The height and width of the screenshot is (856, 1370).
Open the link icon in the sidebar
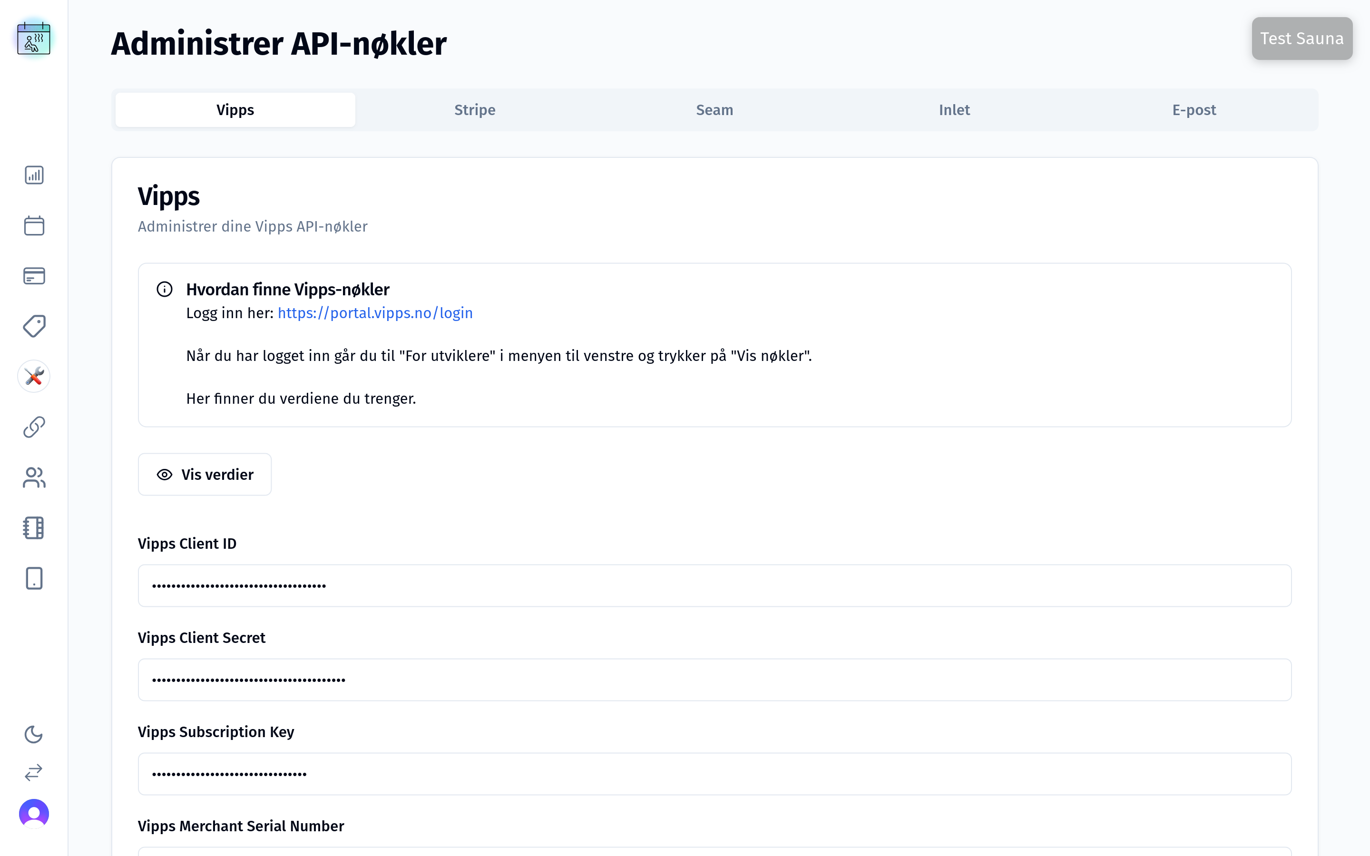(34, 426)
